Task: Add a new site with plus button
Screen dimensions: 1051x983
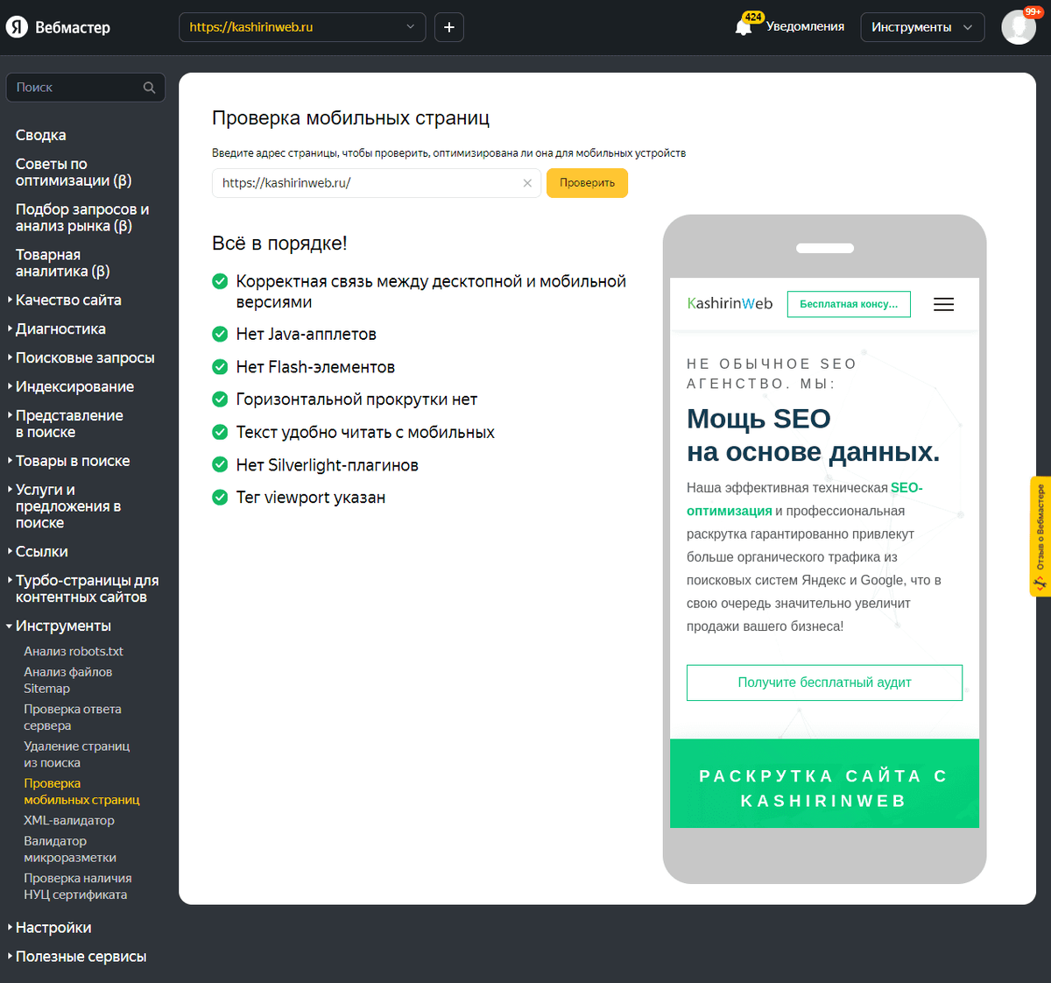Action: (x=449, y=27)
